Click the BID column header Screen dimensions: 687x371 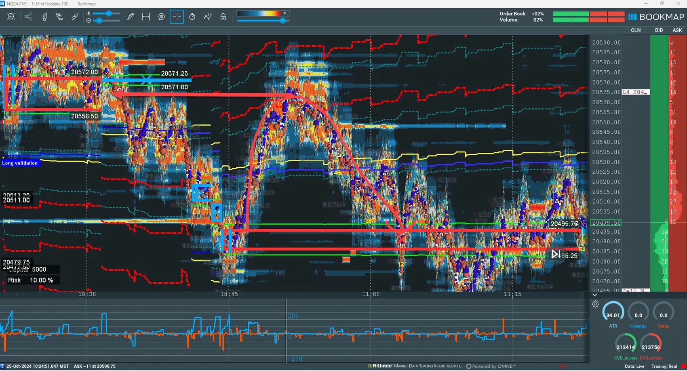pyautogui.click(x=659, y=30)
